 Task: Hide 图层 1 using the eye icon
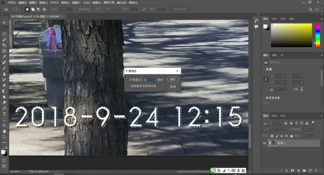[265, 143]
